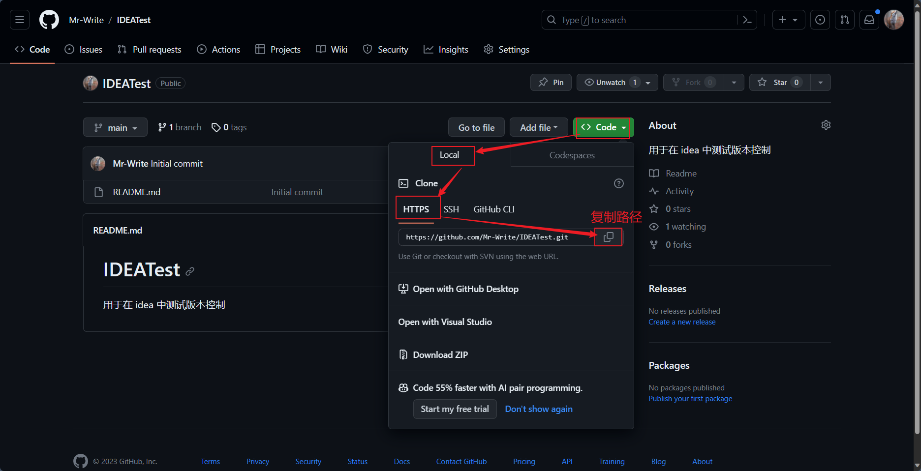Open the Mr-Write owner breadcrumb link
Viewport: 921px width, 471px height.
tap(86, 20)
